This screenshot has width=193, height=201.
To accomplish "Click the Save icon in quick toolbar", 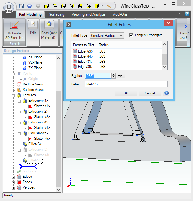I will 21,6.
